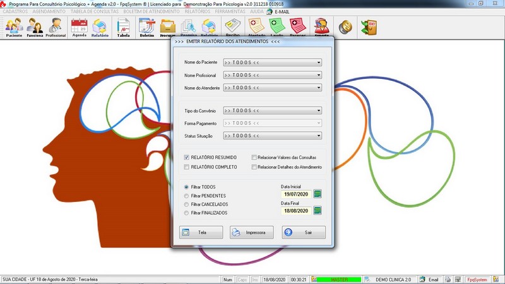This screenshot has width=505, height=284.
Task: Open the Paciente registration icon
Action: [x=14, y=27]
